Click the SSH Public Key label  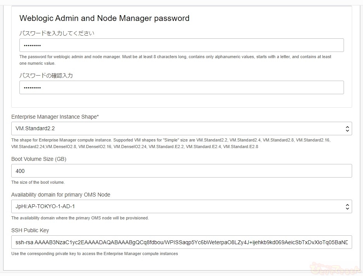coord(30,230)
